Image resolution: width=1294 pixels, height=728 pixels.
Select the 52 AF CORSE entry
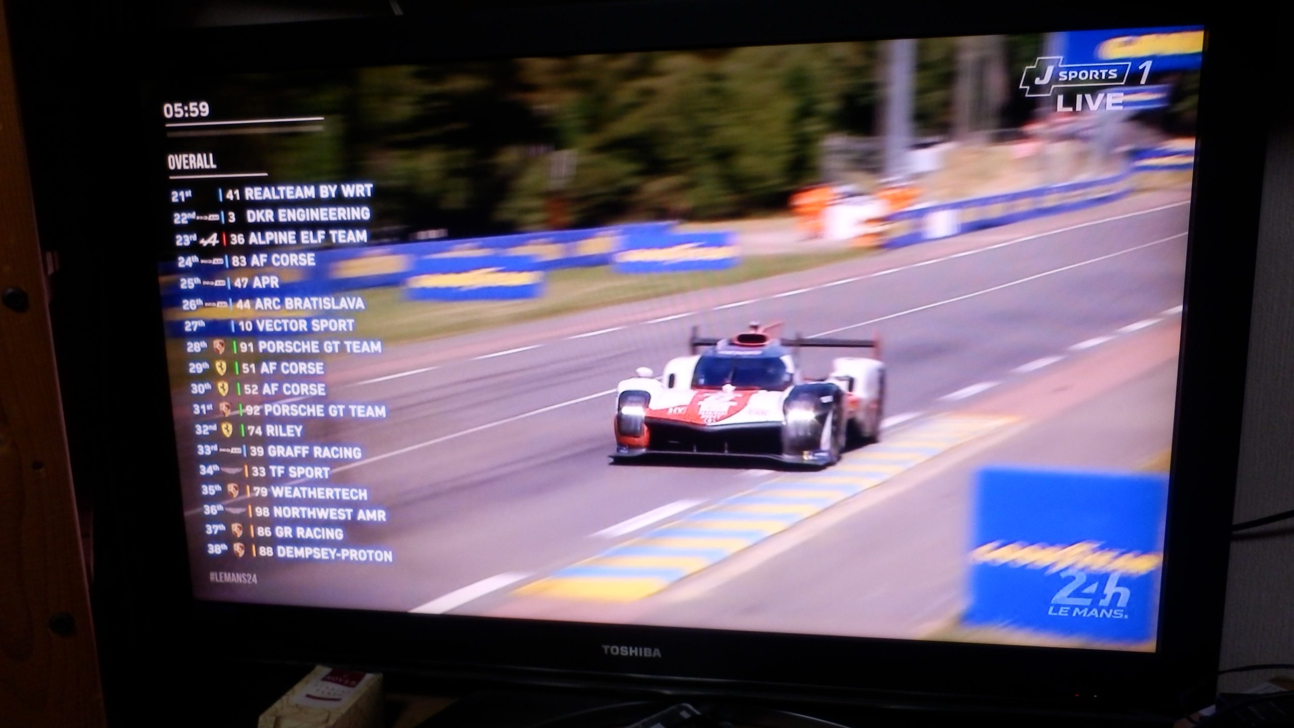tap(285, 390)
